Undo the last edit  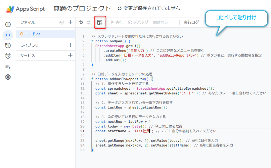[81, 22]
